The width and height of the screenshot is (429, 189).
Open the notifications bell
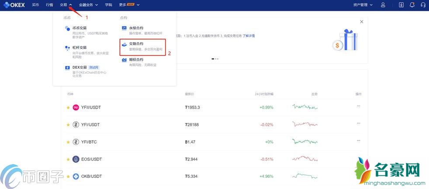412,5
